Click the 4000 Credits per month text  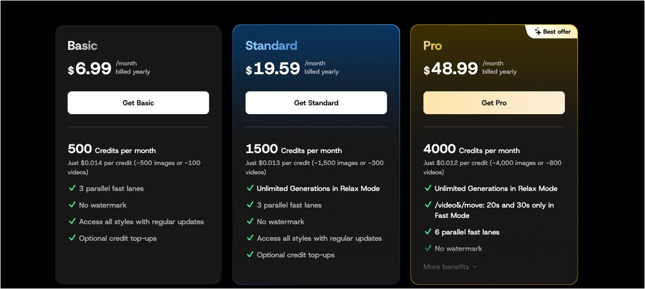[x=471, y=150]
